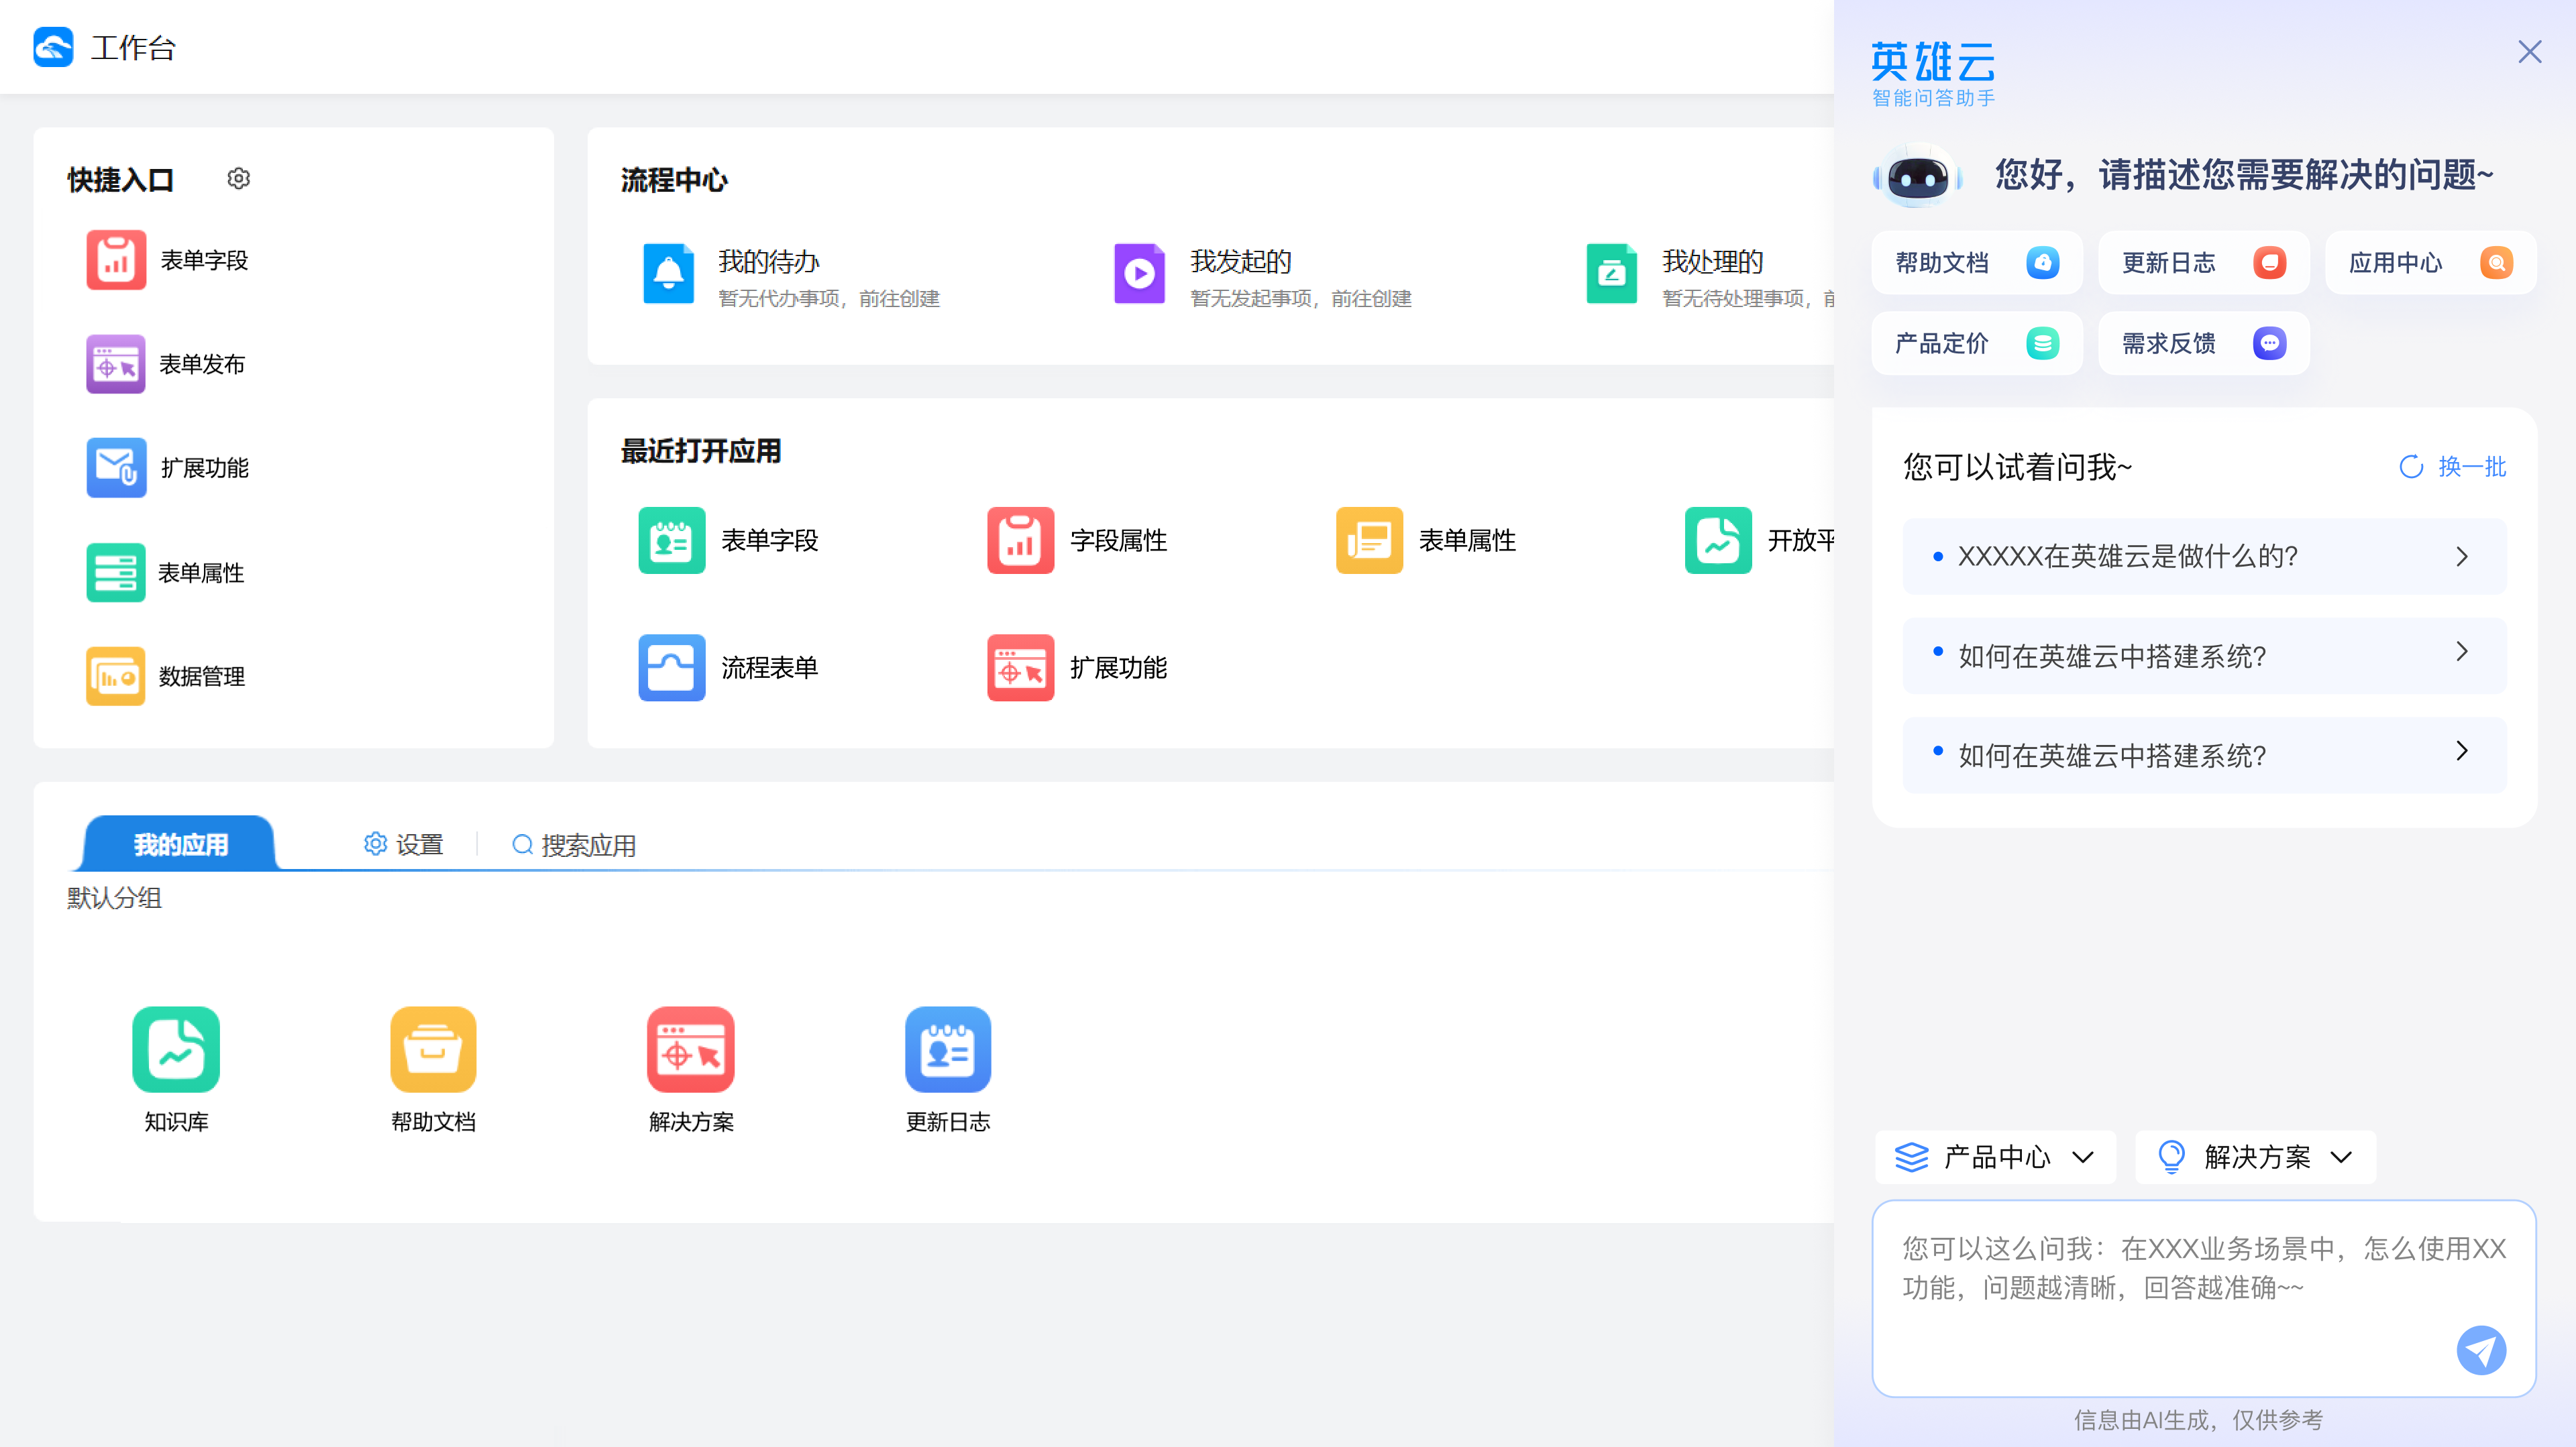Launch the 知识库 app icon

tap(176, 1049)
